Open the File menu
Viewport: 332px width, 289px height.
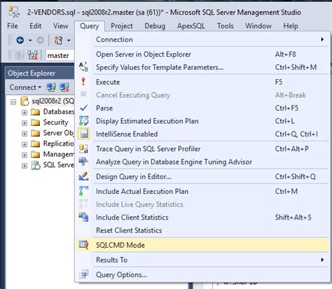coord(13,26)
